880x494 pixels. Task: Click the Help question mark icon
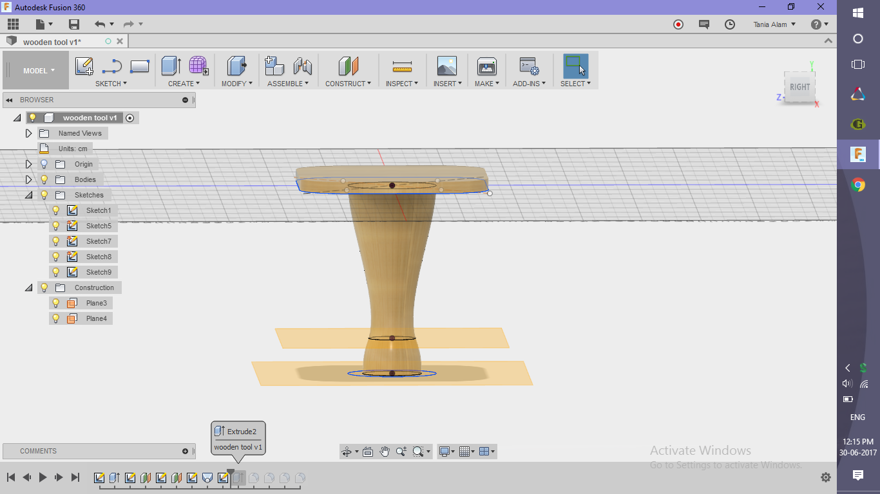(816, 24)
